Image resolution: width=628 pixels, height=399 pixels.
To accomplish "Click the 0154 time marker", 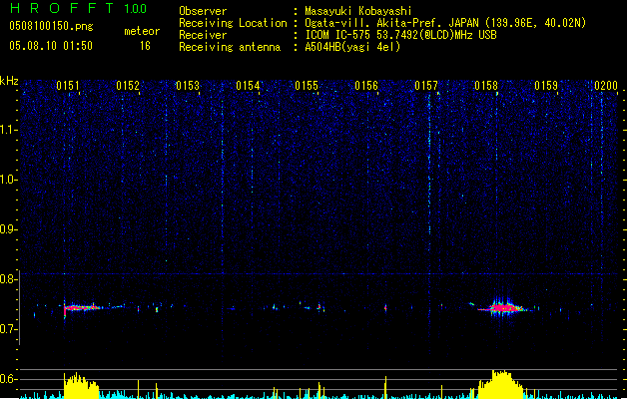I will pyautogui.click(x=248, y=85).
